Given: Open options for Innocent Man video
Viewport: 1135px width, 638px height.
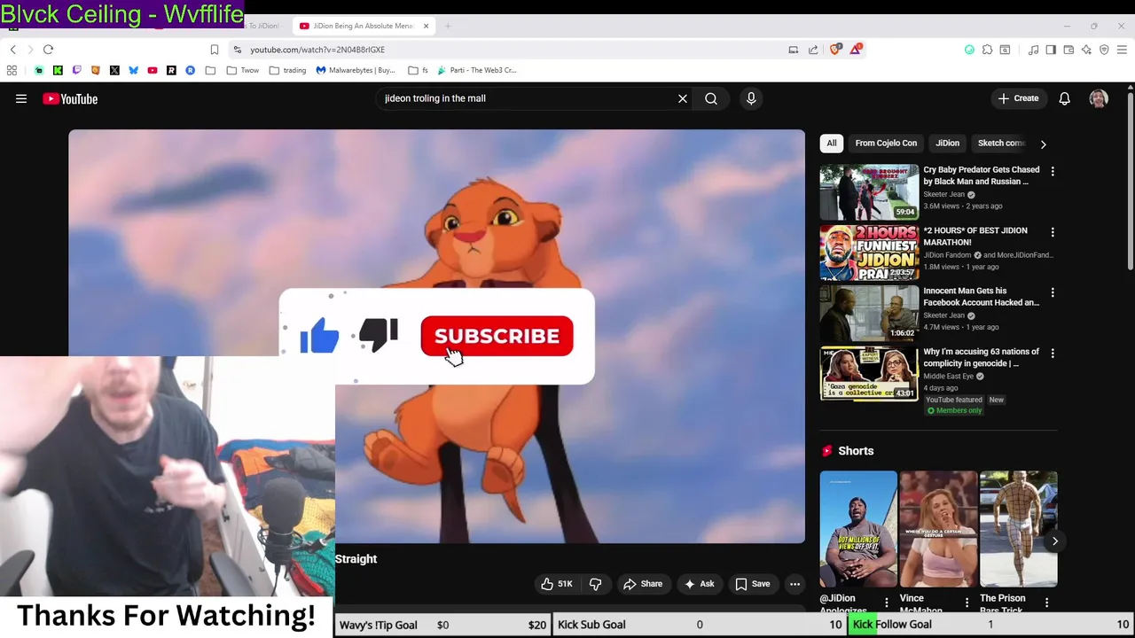Looking at the screenshot, I should point(1053,292).
